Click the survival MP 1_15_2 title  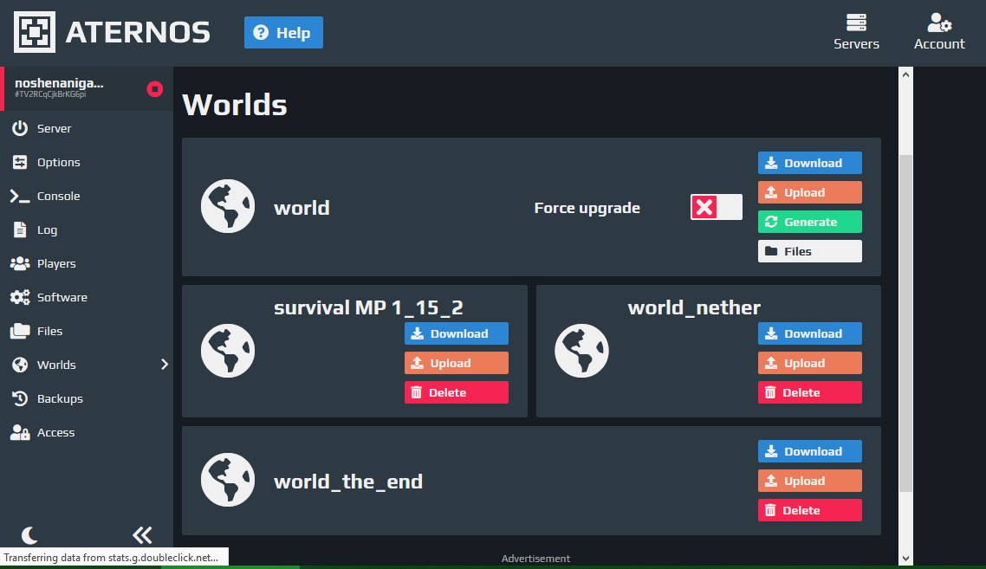point(368,307)
